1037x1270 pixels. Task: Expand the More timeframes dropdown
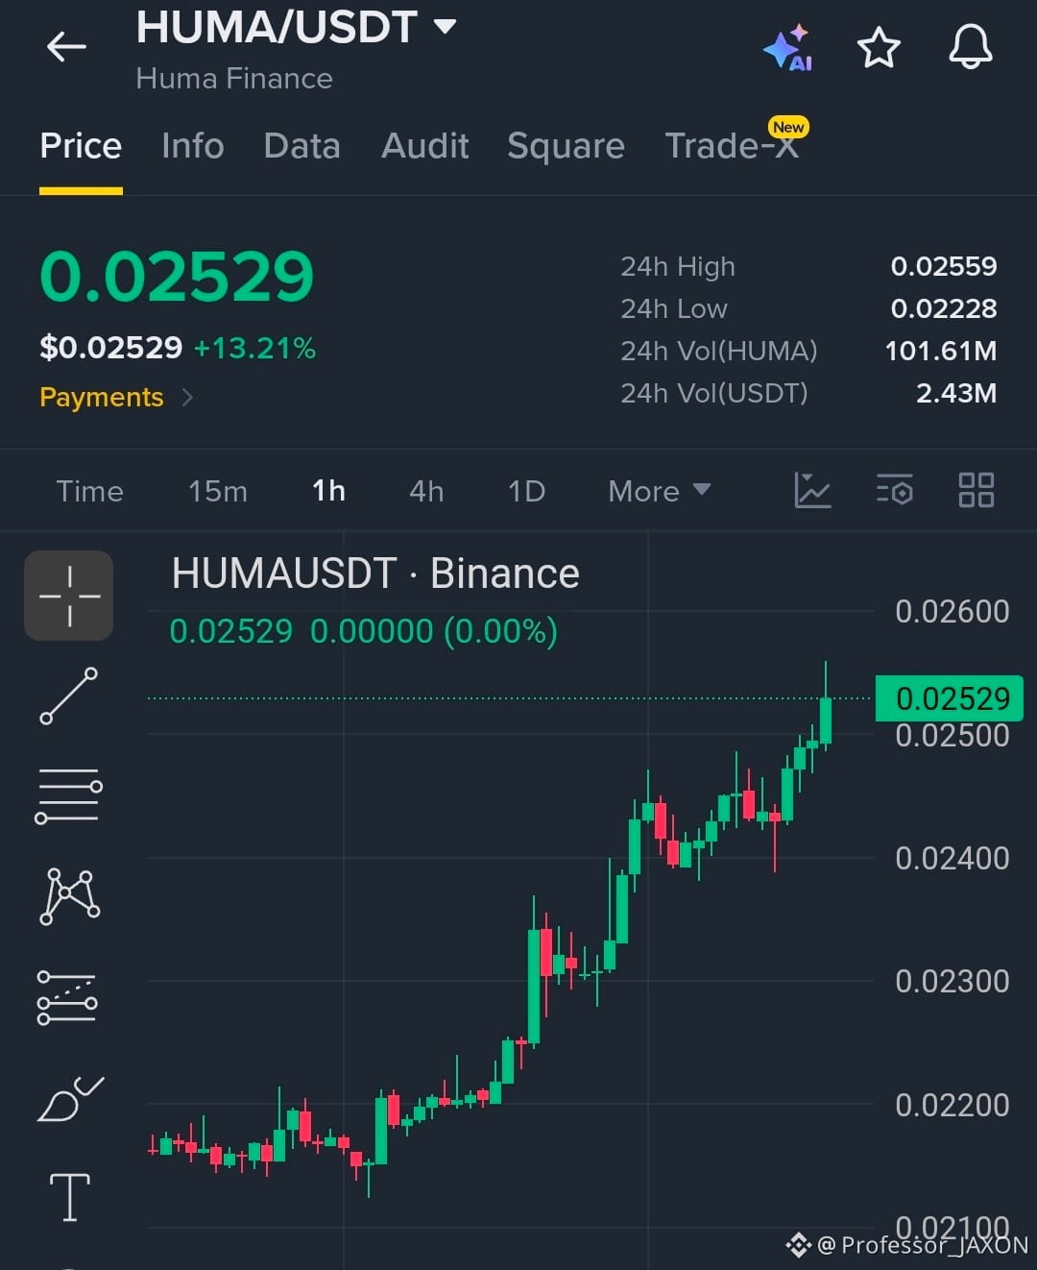coord(660,491)
